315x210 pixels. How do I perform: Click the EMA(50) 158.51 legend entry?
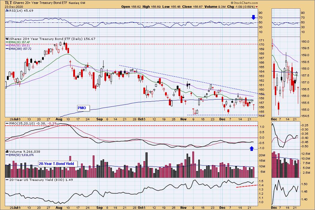tap(18, 45)
